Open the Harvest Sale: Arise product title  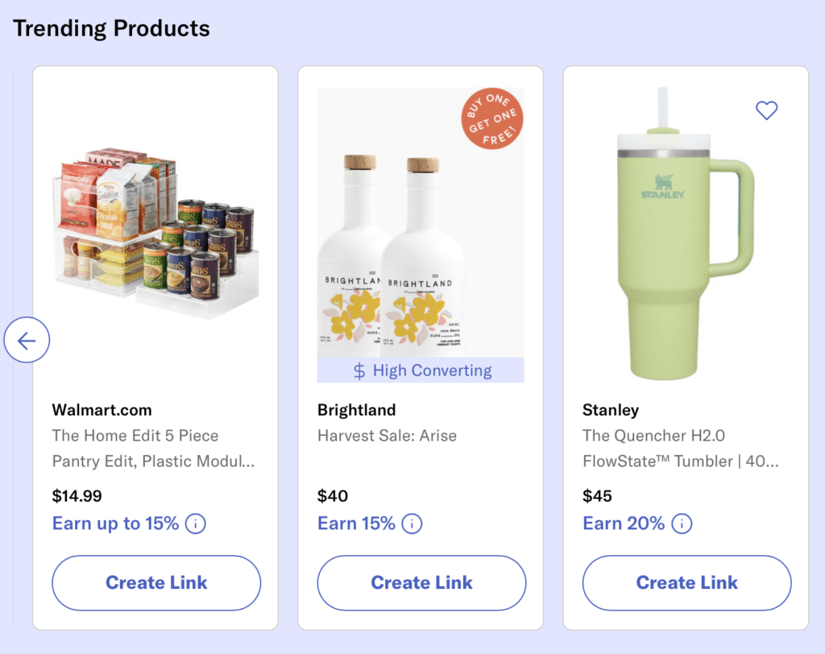coord(387,436)
